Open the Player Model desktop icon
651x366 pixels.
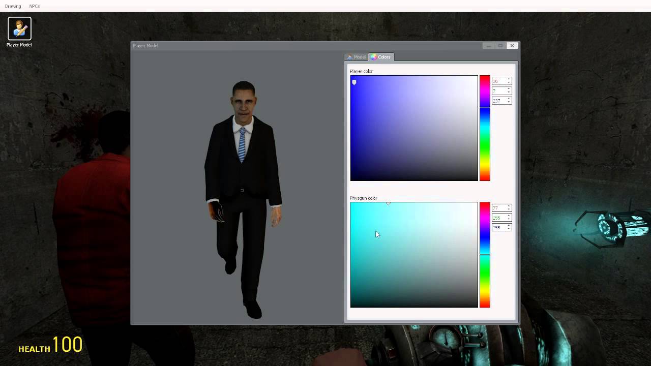(x=19, y=33)
